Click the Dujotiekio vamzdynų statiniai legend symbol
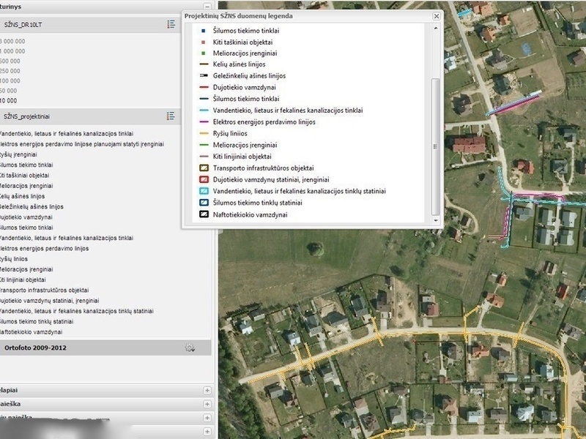This screenshot has width=586, height=439. click(x=202, y=180)
